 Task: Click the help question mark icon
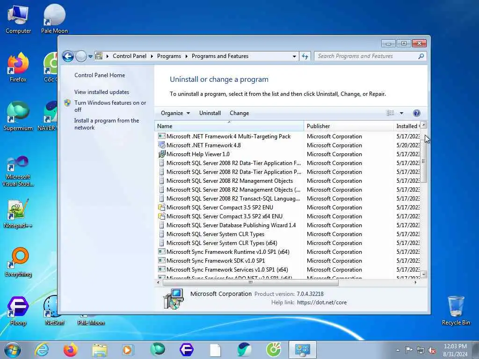(x=416, y=113)
